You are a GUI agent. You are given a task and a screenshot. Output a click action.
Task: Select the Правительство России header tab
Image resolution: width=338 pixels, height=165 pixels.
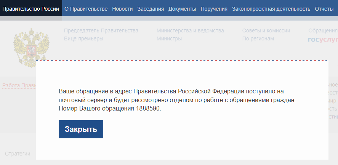[x=31, y=8]
